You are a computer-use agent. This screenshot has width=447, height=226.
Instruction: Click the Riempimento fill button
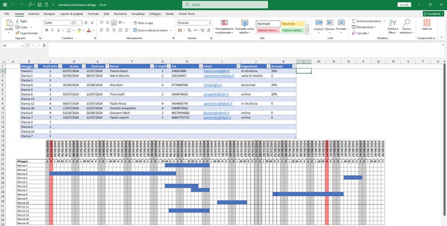[364, 27]
